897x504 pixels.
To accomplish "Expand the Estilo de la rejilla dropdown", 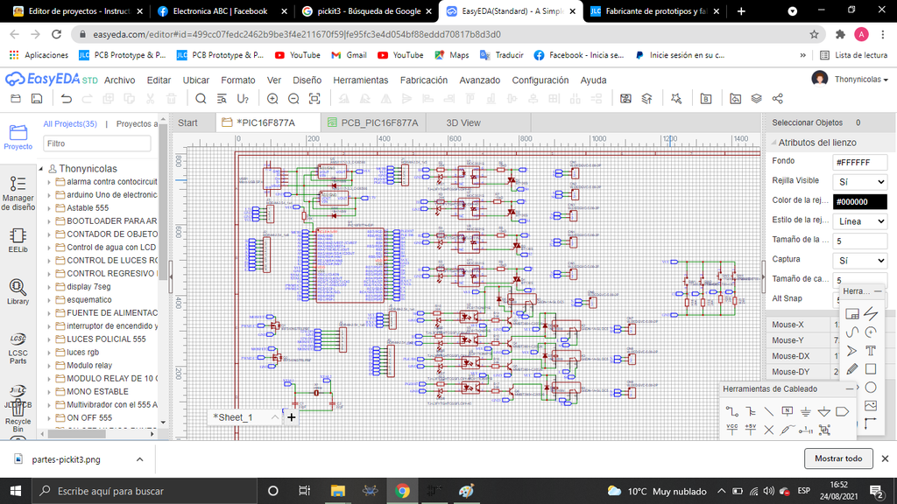I will (859, 221).
